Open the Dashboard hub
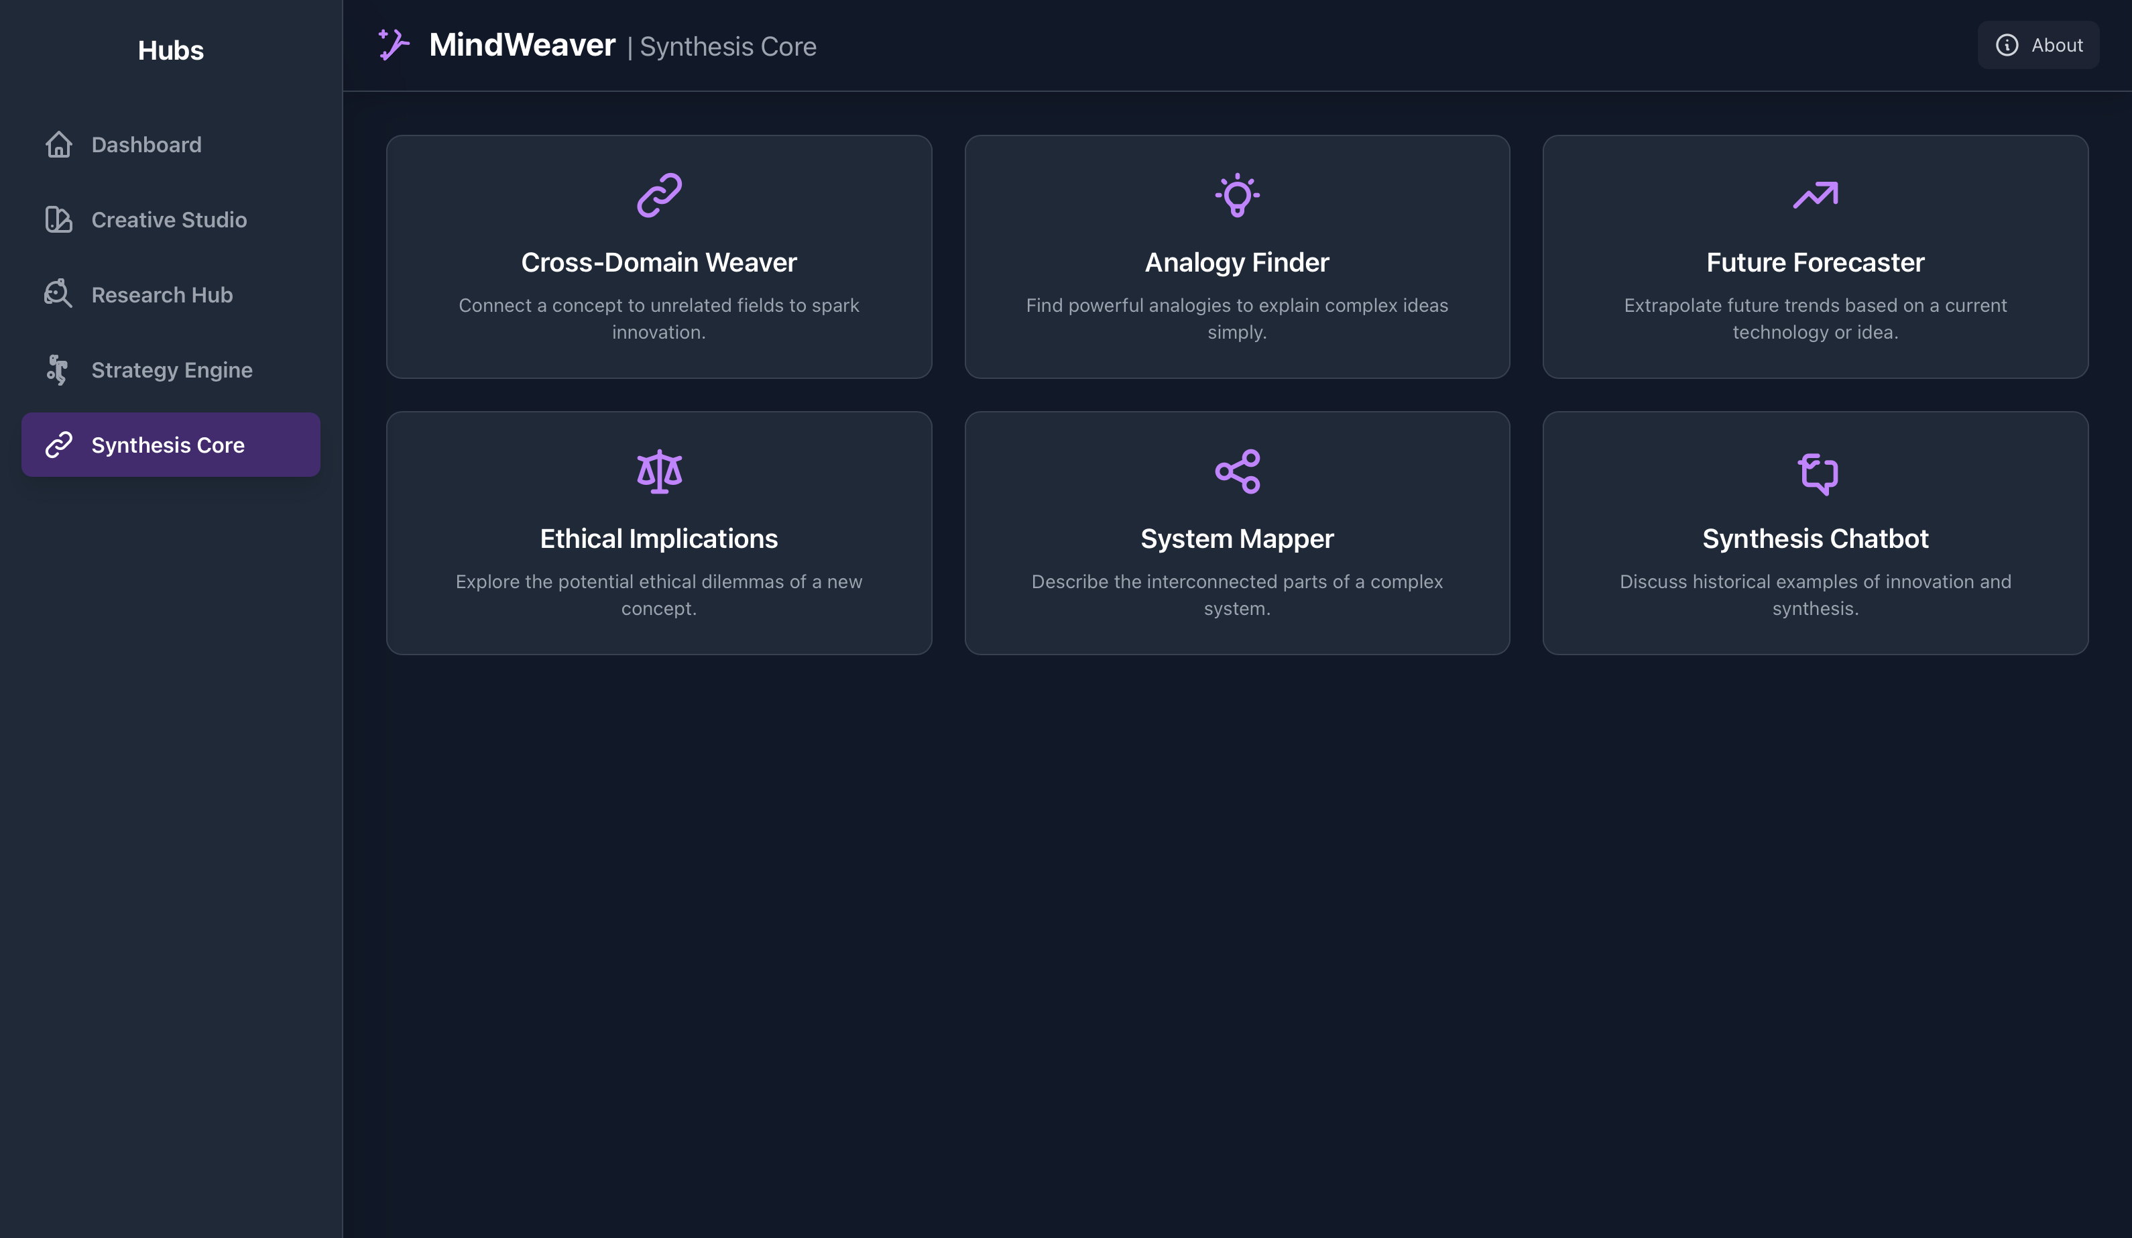 pyautogui.click(x=145, y=145)
